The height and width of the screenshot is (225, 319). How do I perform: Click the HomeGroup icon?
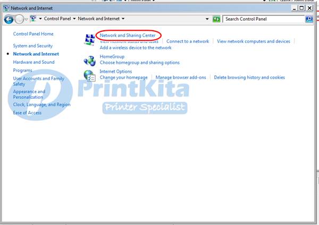pyautogui.click(x=90, y=60)
